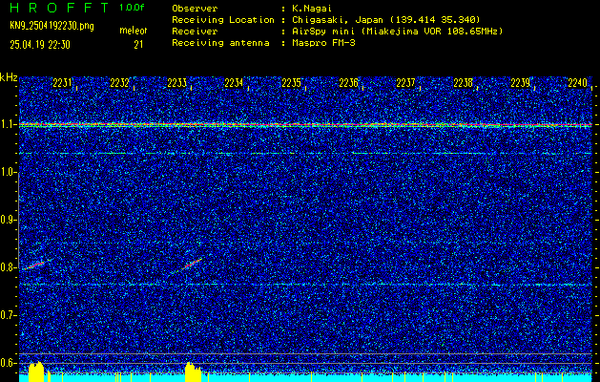The image size is (600, 382).
Task: Click the 2239 time marker
Action: pyautogui.click(x=521, y=83)
